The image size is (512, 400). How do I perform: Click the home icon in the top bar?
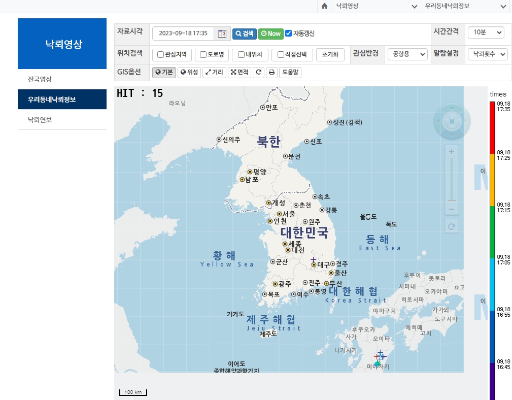click(x=324, y=7)
